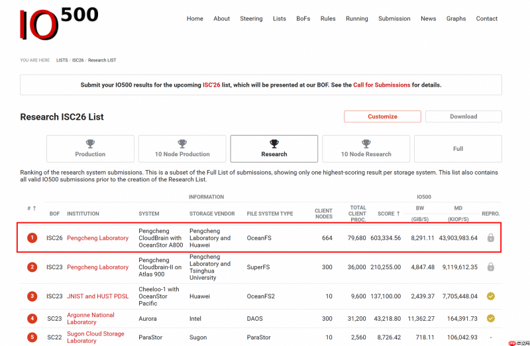
Task: Sort by the SCORE column header
Action: coord(389,214)
